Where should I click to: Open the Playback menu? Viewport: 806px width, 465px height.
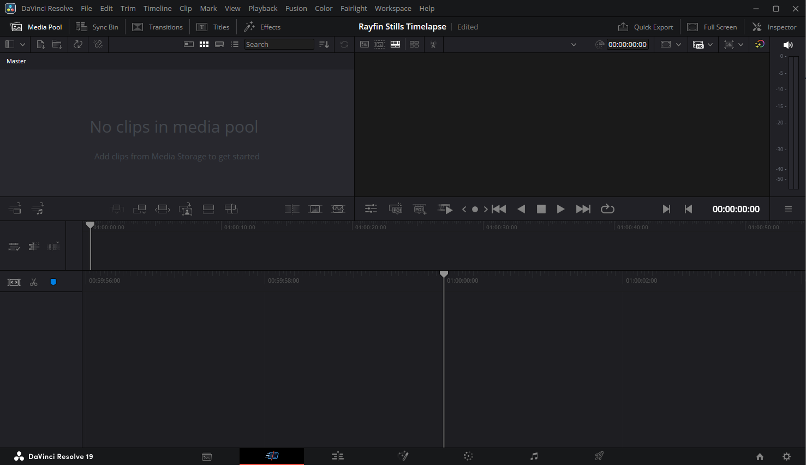tap(262, 8)
